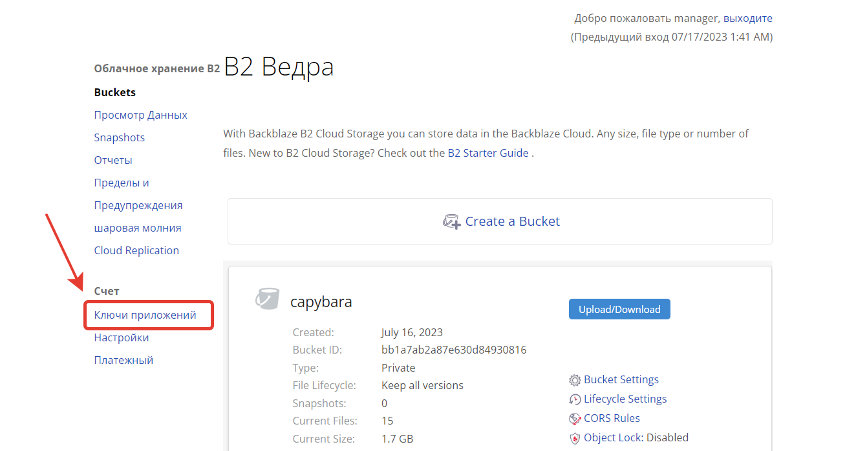Open the Upload/Download button
The height and width of the screenshot is (451, 867).
coord(619,309)
